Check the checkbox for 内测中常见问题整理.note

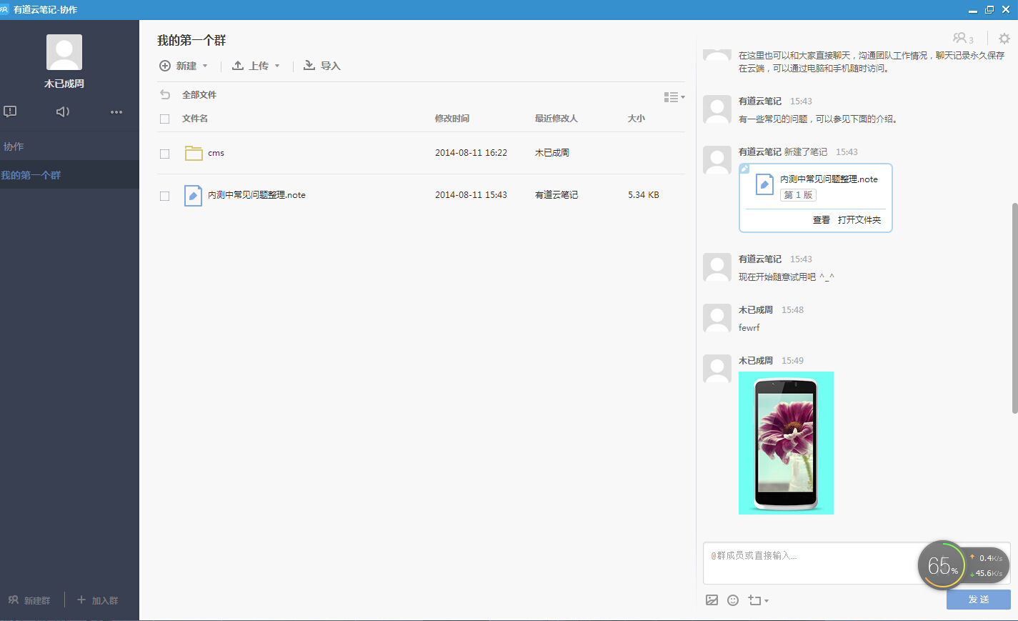(x=165, y=196)
